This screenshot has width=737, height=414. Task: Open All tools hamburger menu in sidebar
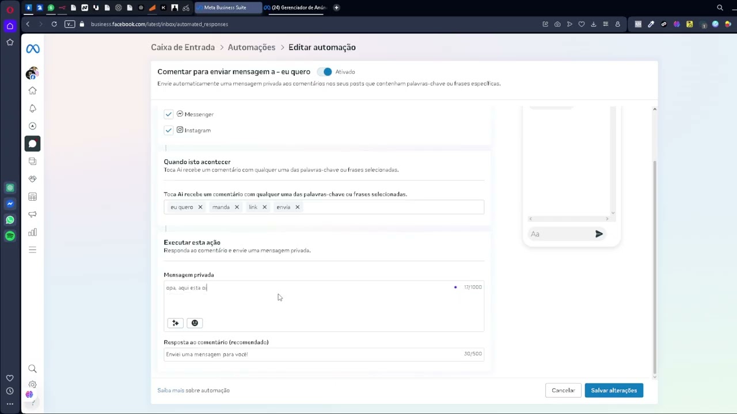point(32,250)
